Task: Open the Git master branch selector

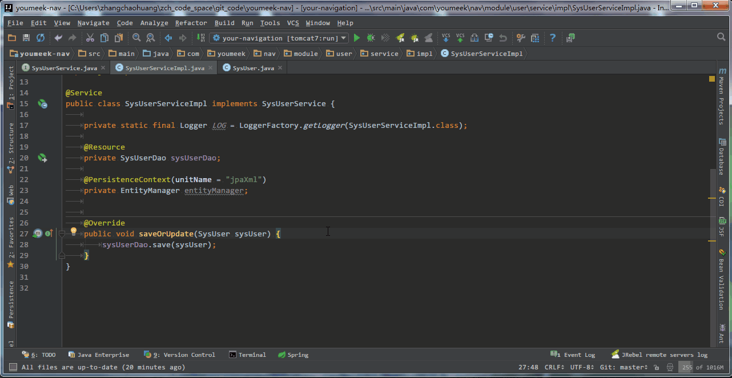Action: [x=625, y=368]
